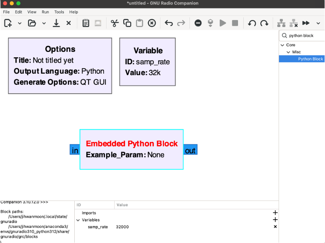Delete selected block with circled X
The image size is (325, 243).
152,23
